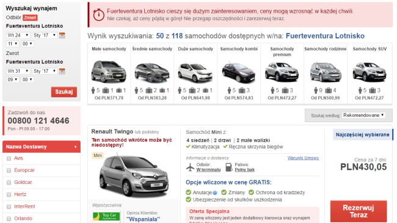This screenshot has width=397, height=223.
Task: Select the Samochody rodzinne category label
Action: [x=326, y=49]
